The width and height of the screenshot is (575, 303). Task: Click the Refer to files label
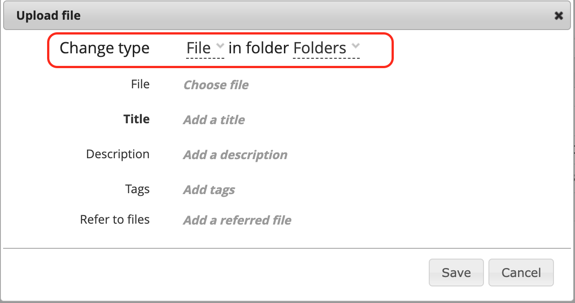[x=115, y=220]
